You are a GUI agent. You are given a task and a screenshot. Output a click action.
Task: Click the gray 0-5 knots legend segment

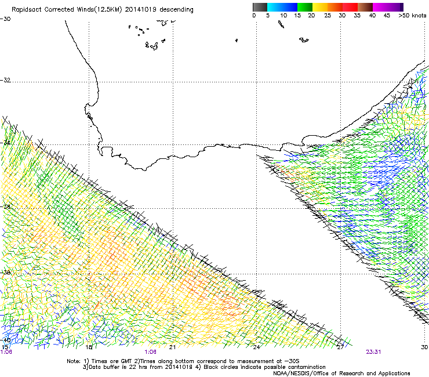pyautogui.click(x=260, y=7)
